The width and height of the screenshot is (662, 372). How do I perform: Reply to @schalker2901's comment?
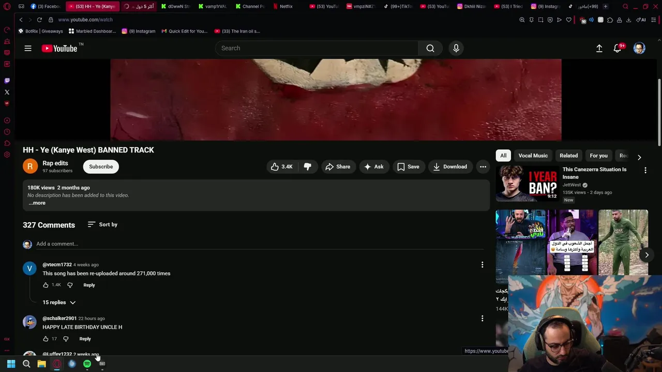coord(85,339)
